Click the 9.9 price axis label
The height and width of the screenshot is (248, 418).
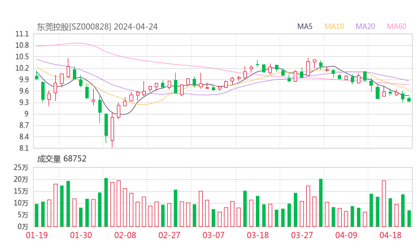click(24, 80)
